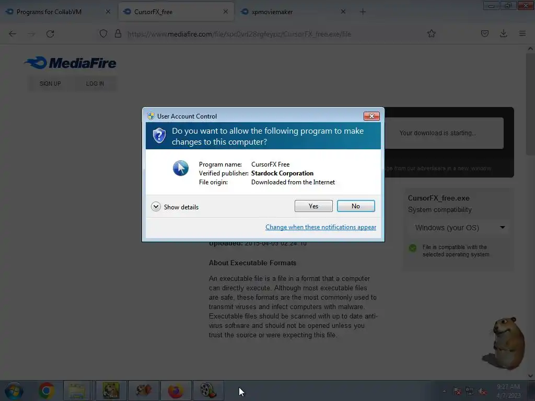Open the Firefox application menu
This screenshot has width=535, height=401.
pos(522,34)
